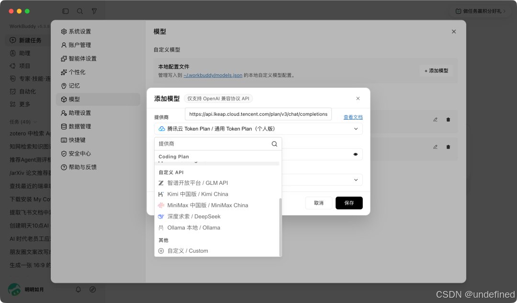This screenshot has height=303, width=517.
Task: Click the pin icon in the title bar
Action: (x=94, y=11)
